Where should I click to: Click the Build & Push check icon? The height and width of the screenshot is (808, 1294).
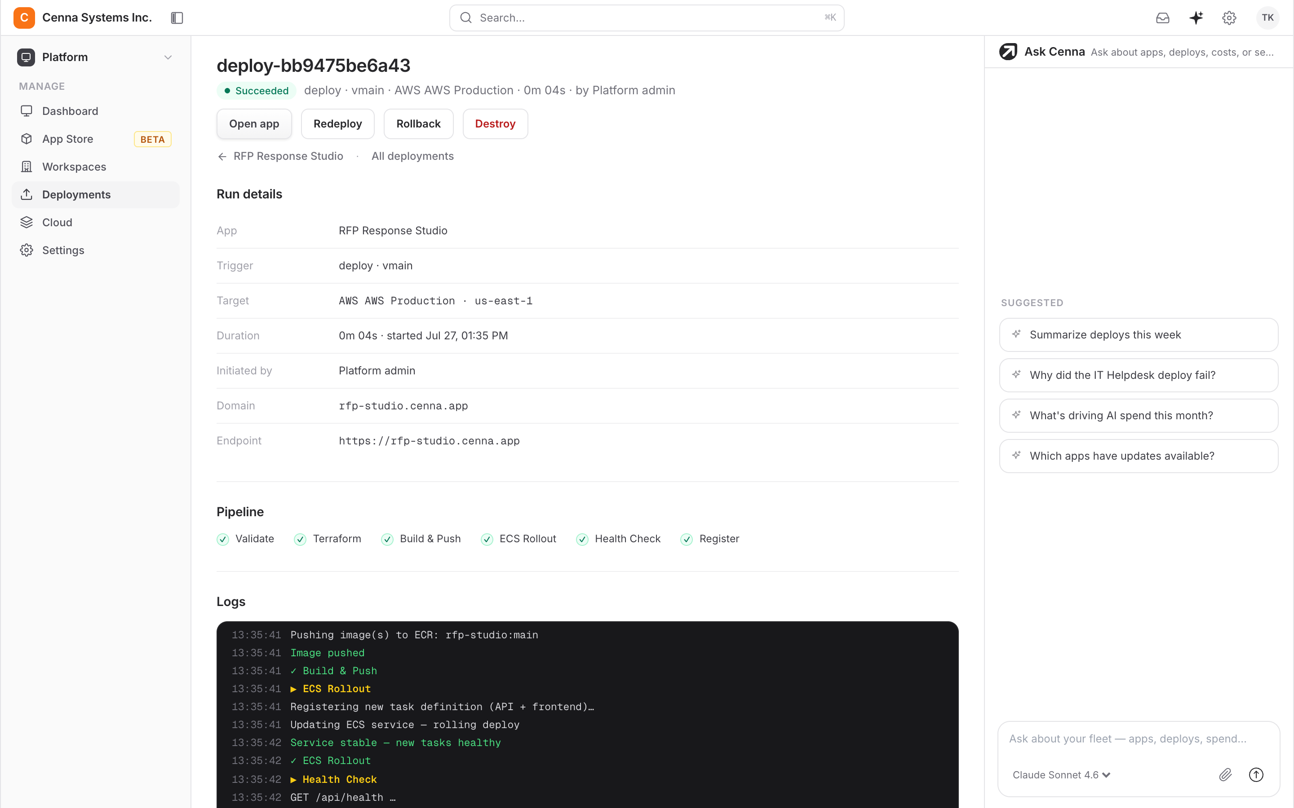tap(387, 539)
